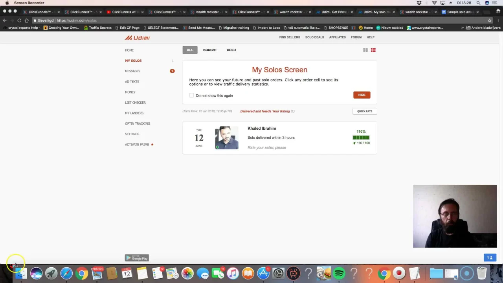Screen dimensions: 503x283
Task: Switch to grid view of solos
Action: click(x=365, y=50)
